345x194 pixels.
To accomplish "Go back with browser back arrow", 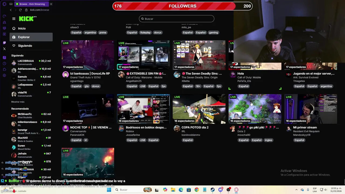I will (x=11, y=10).
